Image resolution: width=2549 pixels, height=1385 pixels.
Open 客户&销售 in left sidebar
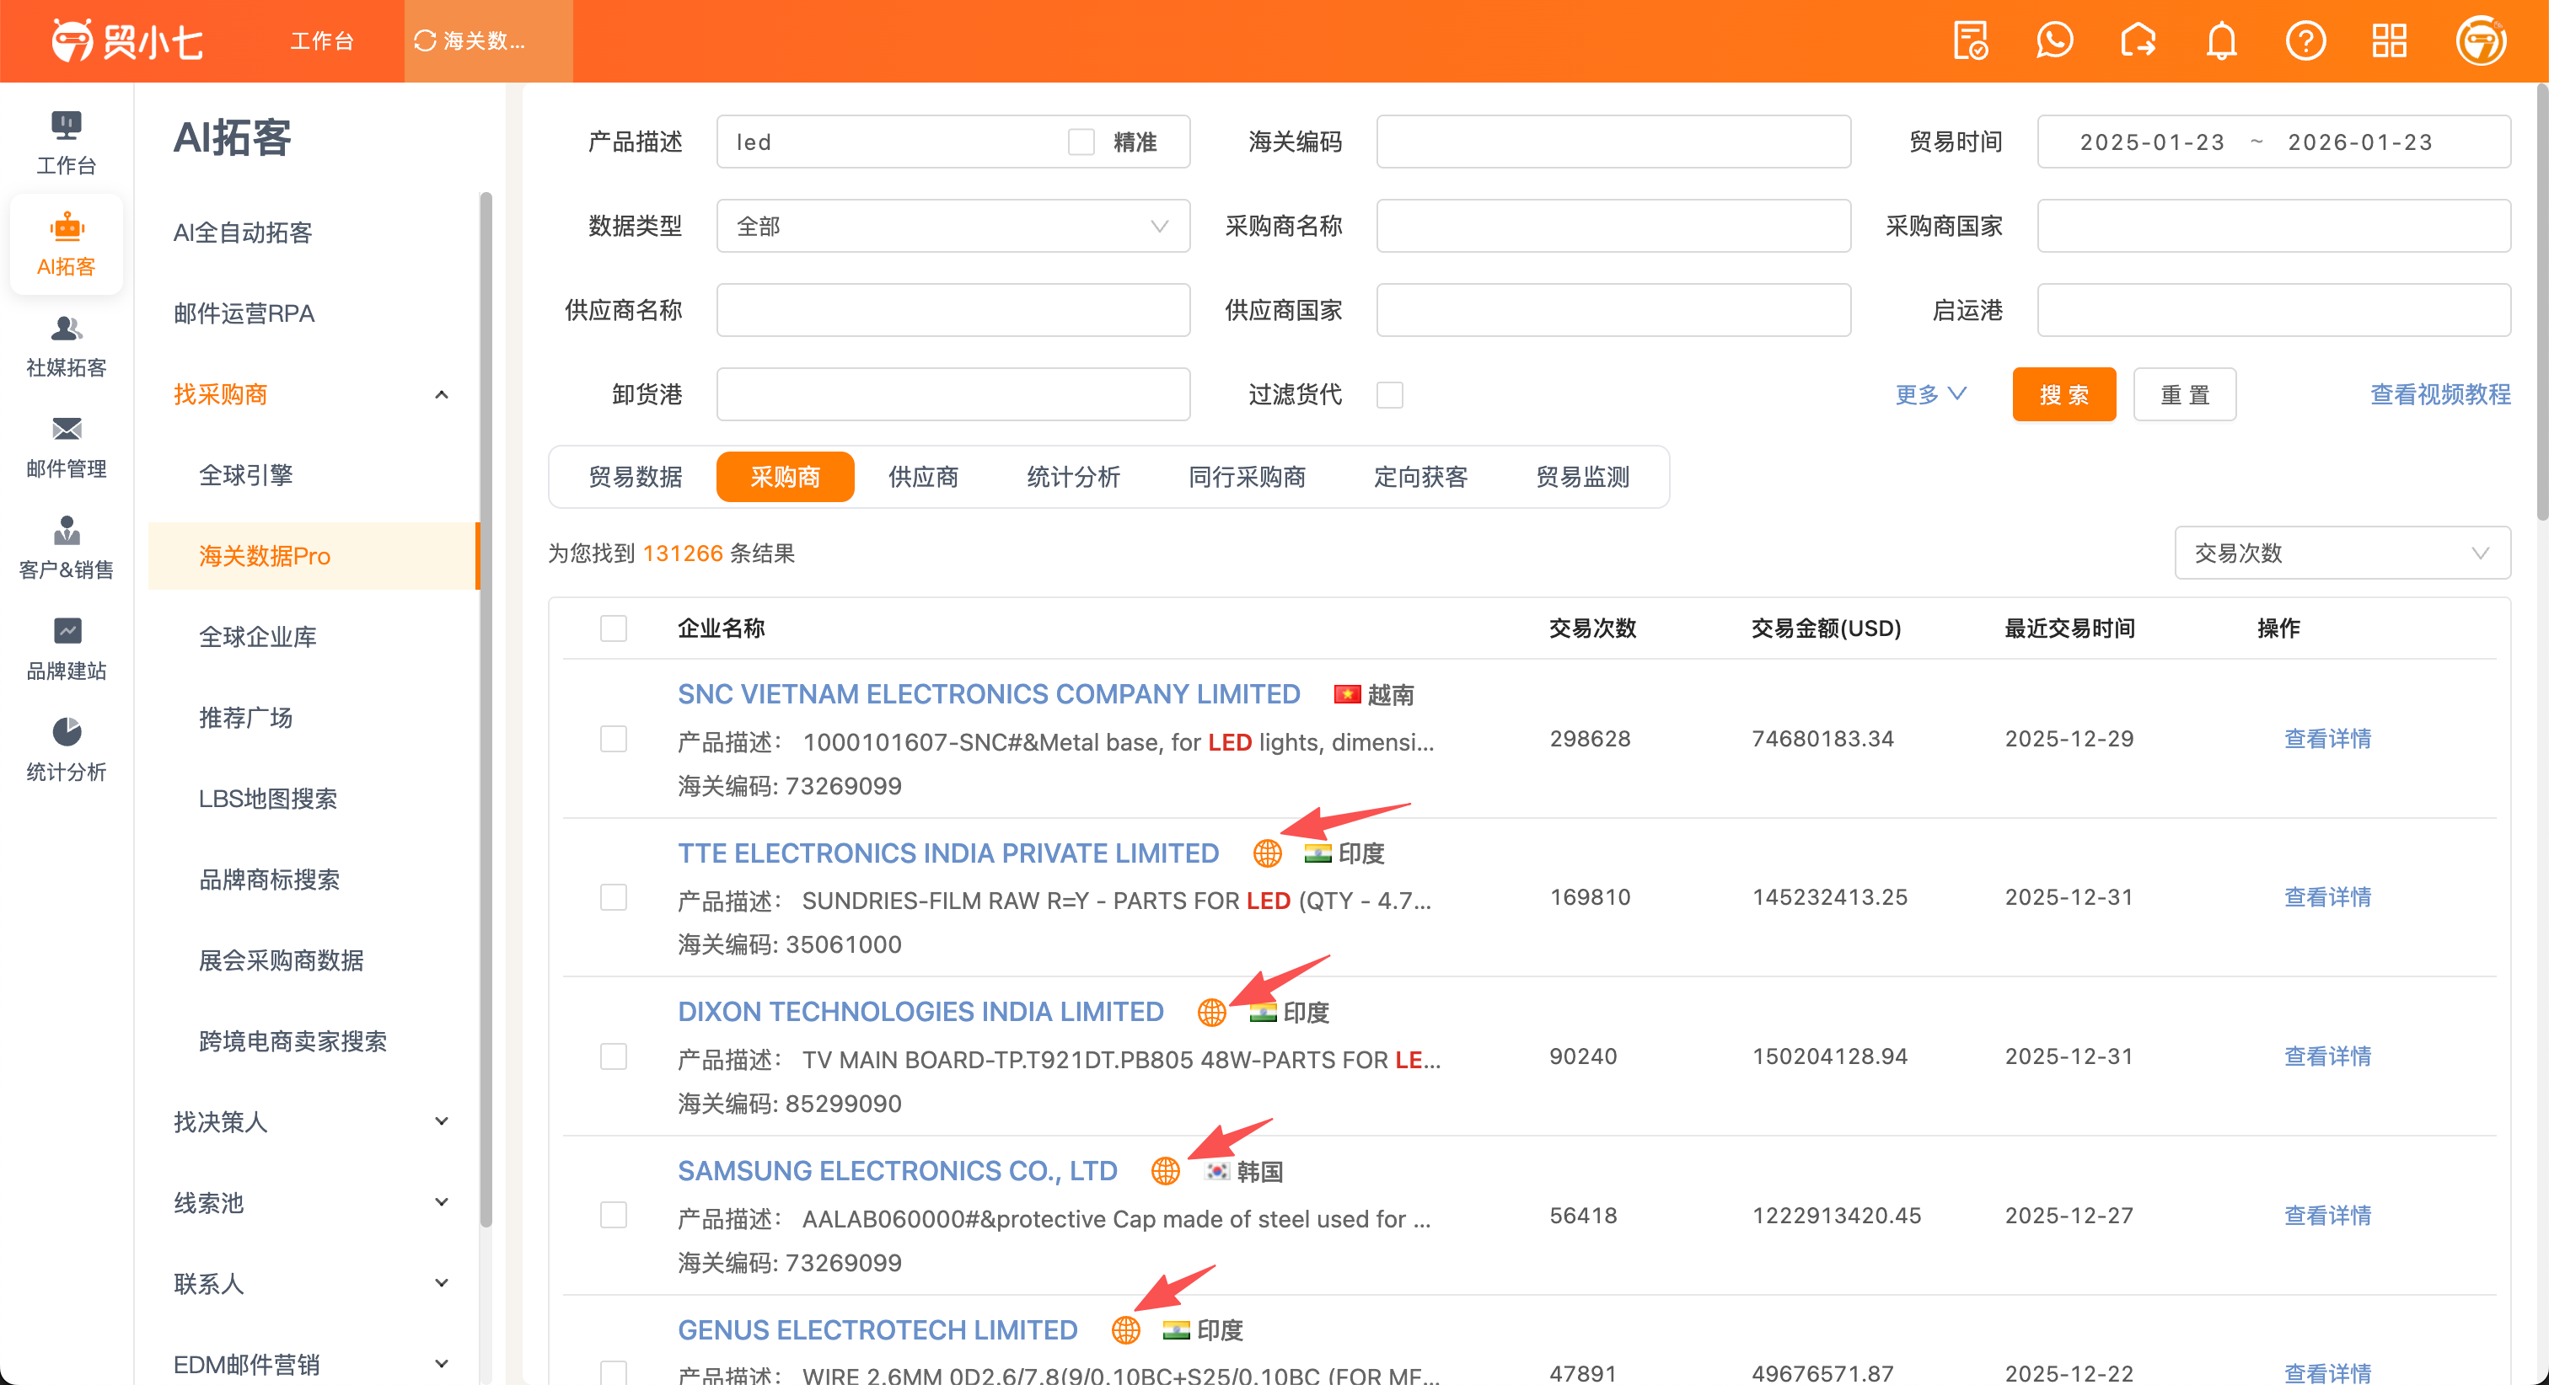point(67,547)
